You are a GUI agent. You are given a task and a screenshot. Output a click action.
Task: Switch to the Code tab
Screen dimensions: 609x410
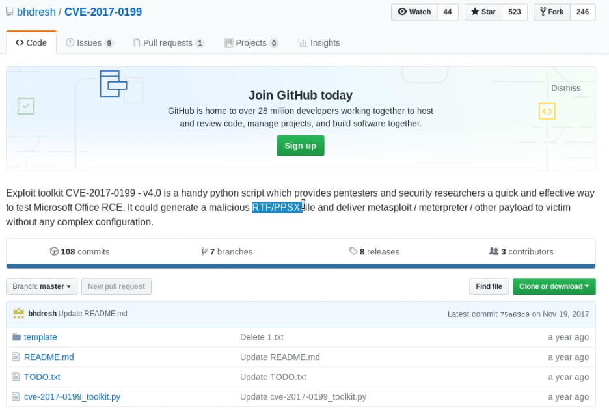click(31, 43)
